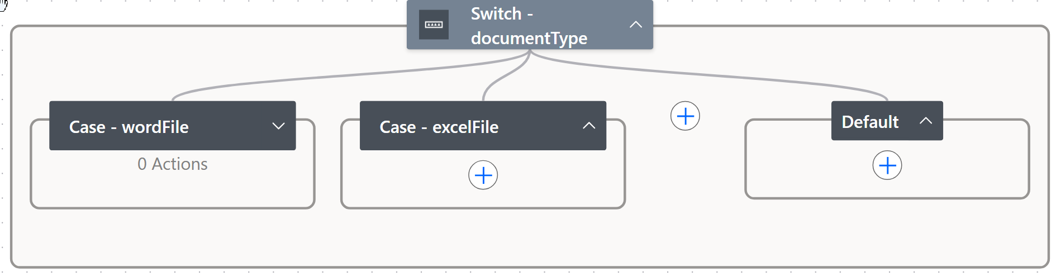Collapse the Switch - documentType card

click(x=635, y=25)
